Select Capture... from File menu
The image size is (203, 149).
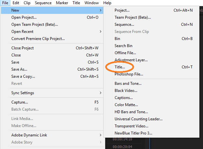tap(20, 102)
